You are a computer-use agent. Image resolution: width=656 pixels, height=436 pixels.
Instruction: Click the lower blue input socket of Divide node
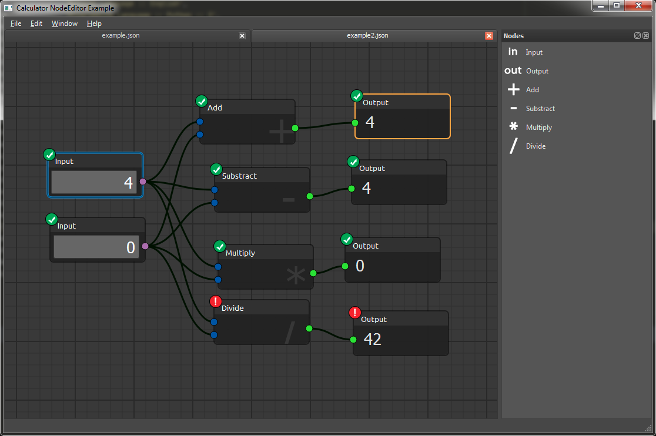(214, 335)
